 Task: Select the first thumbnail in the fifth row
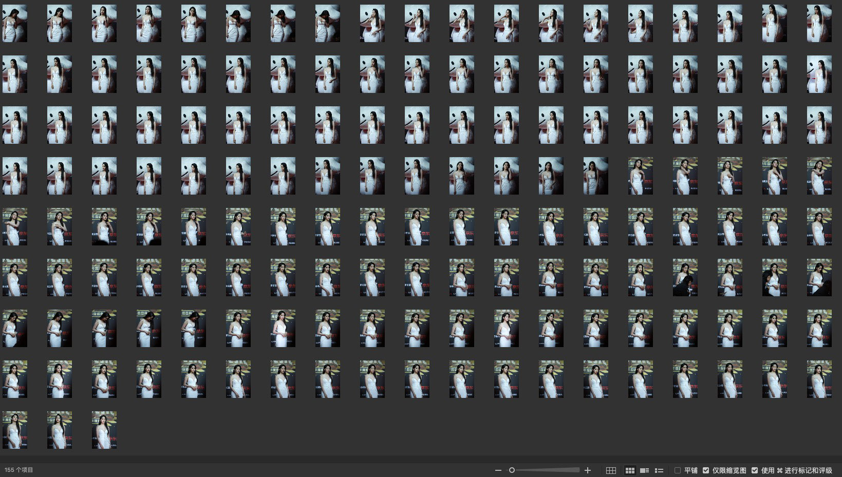click(15, 226)
